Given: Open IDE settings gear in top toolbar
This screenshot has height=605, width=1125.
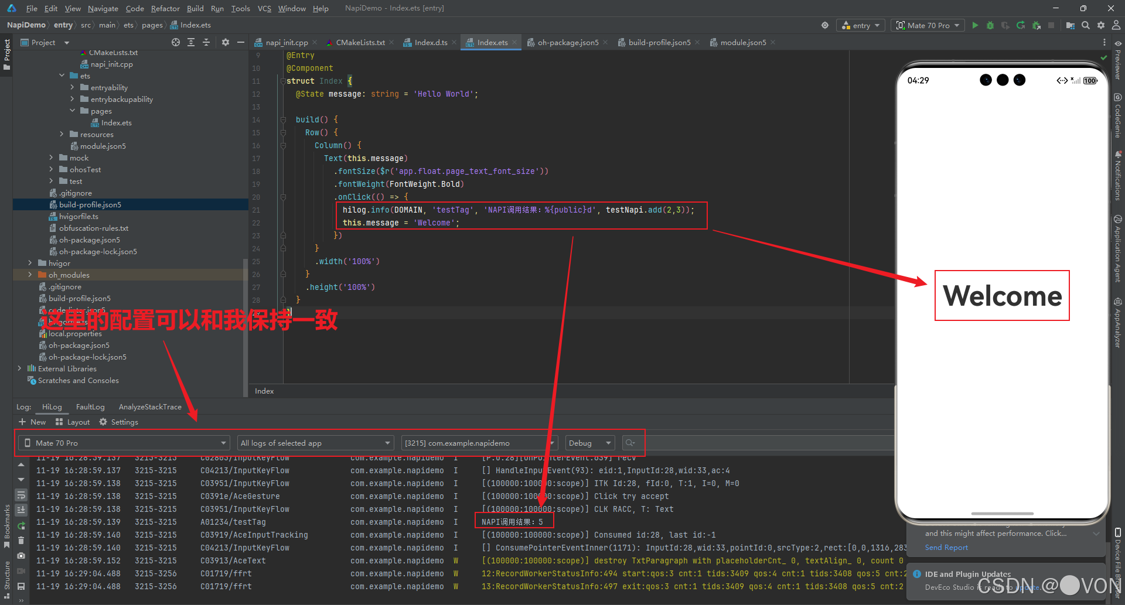Looking at the screenshot, I should pyautogui.click(x=1101, y=25).
